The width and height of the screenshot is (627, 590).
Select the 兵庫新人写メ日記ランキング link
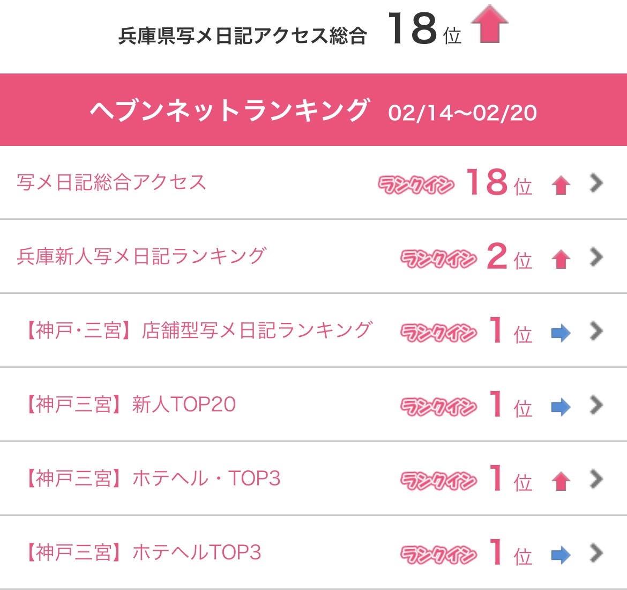[x=141, y=256]
